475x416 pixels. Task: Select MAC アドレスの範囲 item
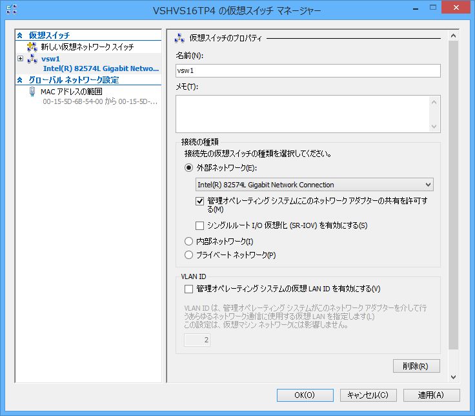(x=72, y=91)
